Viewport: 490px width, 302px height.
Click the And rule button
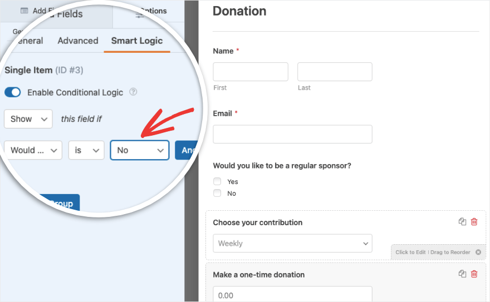click(187, 150)
